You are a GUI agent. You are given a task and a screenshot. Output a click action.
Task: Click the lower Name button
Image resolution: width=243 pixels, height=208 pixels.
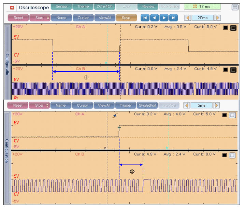[61, 105]
